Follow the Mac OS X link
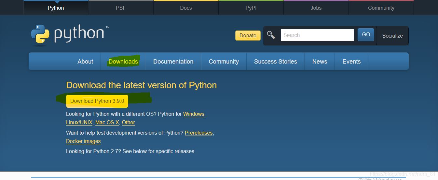 pos(107,123)
